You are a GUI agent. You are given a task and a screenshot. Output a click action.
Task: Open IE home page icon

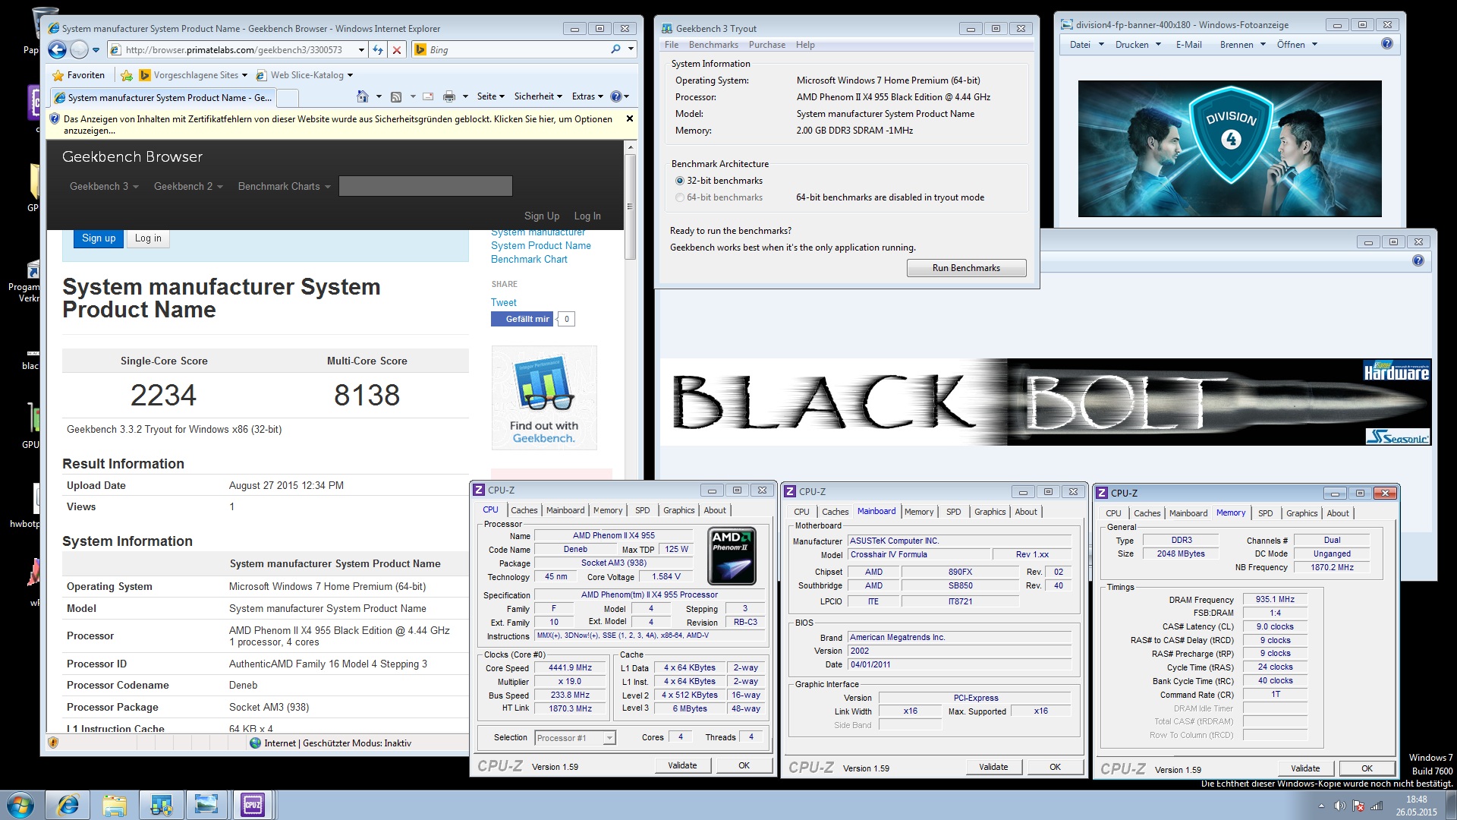tap(363, 96)
